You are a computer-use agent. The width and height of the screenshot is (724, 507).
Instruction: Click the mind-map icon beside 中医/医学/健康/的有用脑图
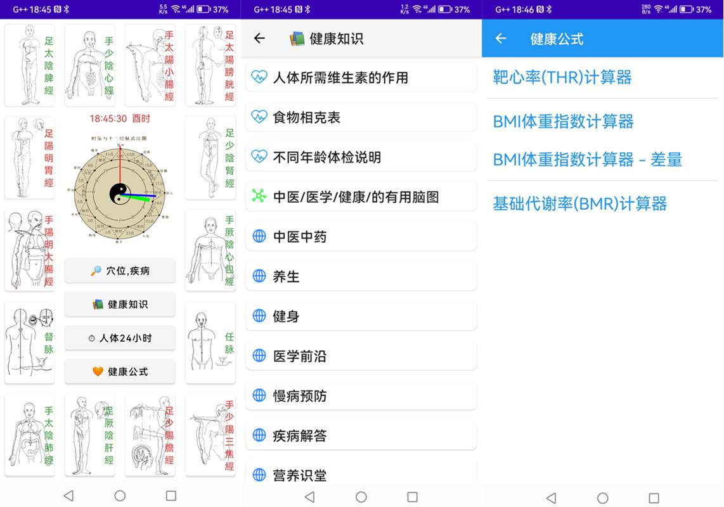(x=259, y=196)
